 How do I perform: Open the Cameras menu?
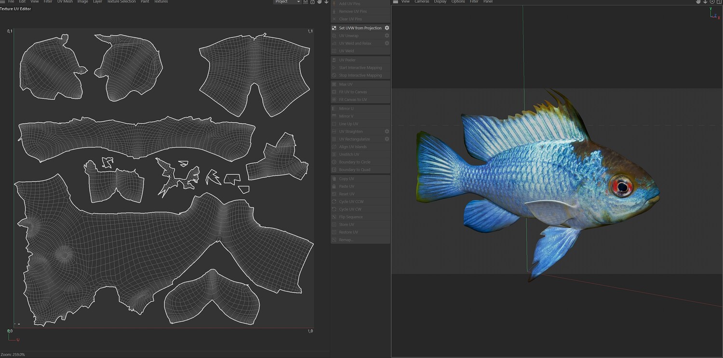coord(422,1)
